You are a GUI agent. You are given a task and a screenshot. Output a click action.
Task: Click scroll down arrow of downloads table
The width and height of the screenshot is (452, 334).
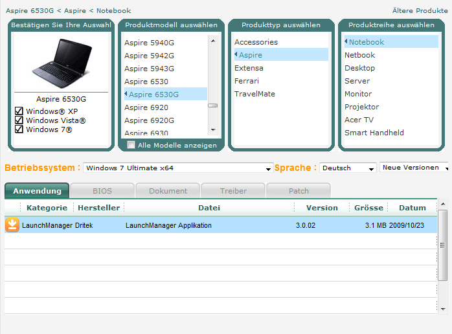tap(443, 309)
